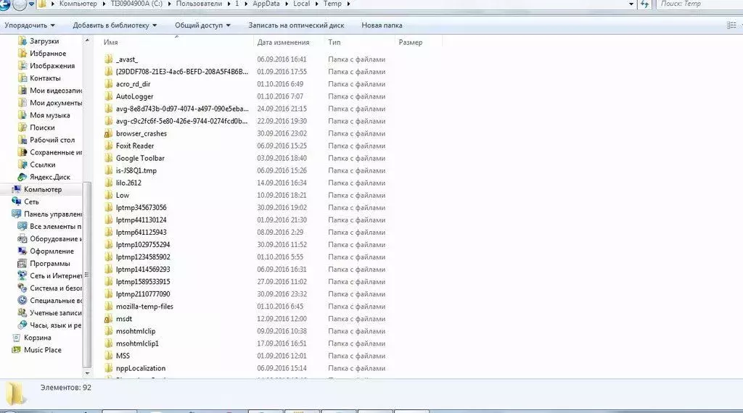Open the Упорядочить dropdown menu
Screen dimensions: 743x413
[x=30, y=25]
